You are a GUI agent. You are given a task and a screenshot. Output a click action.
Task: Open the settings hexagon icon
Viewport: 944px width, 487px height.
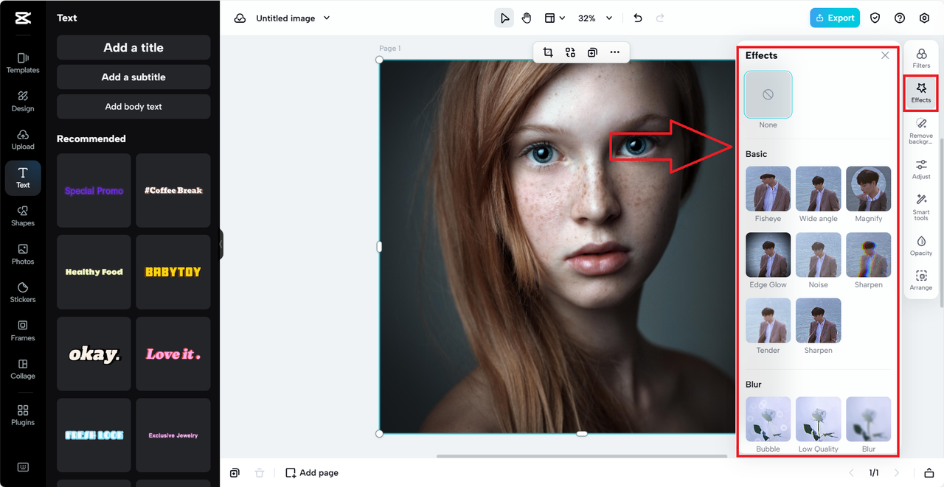click(924, 18)
